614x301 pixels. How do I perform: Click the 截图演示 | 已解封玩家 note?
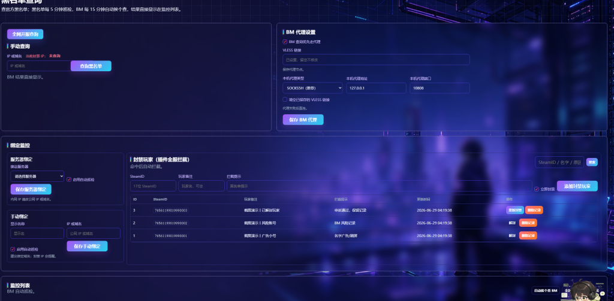pyautogui.click(x=261, y=210)
